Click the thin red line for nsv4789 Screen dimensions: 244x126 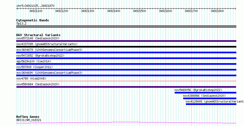click(126, 81)
